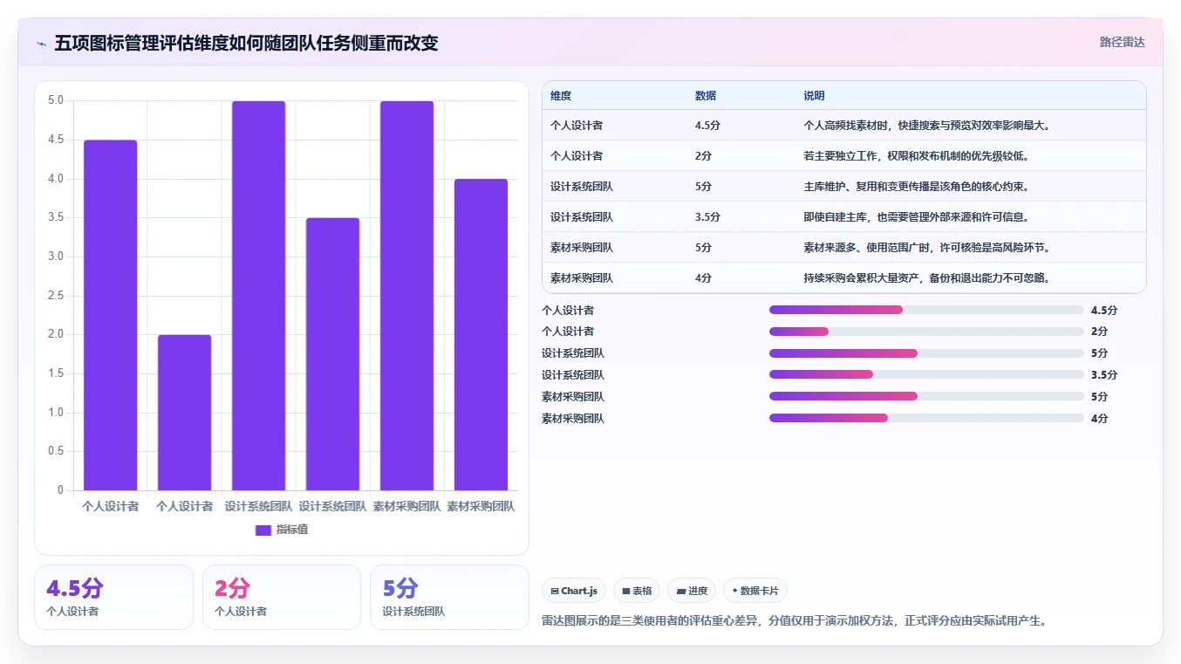The height and width of the screenshot is (664, 1181).
Task: Select the 进度 chip
Action: pos(692,591)
